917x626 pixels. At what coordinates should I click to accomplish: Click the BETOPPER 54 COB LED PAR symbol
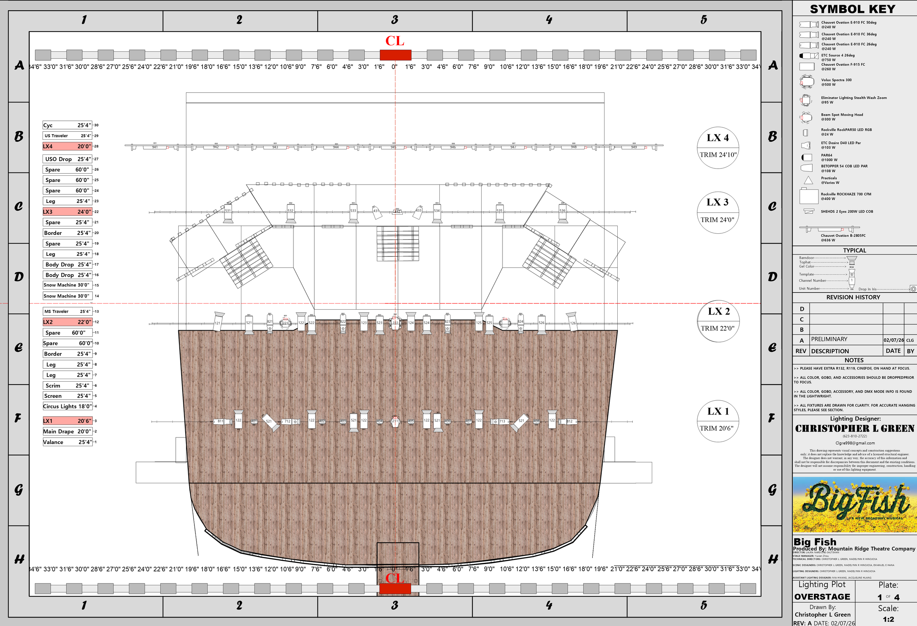coord(806,168)
